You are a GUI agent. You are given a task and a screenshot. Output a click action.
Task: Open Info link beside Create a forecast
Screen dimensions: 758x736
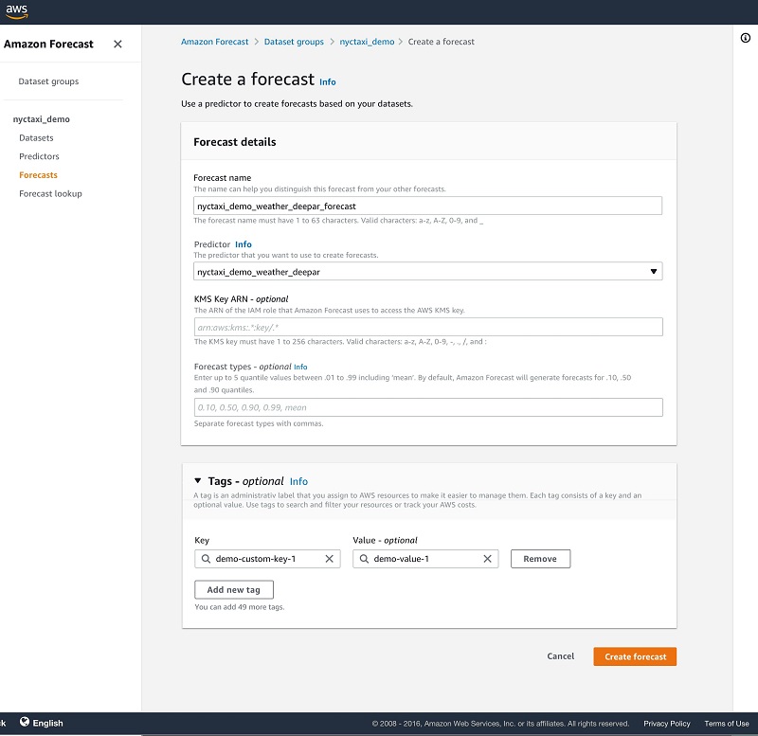click(328, 82)
